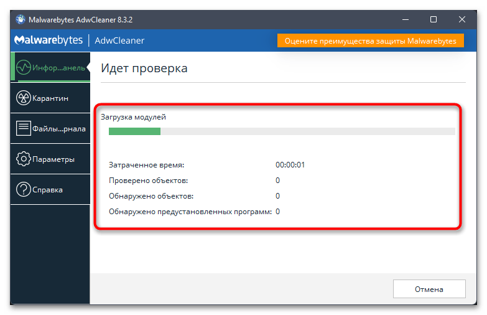Click the Quarantine radiation icon

click(x=24, y=98)
